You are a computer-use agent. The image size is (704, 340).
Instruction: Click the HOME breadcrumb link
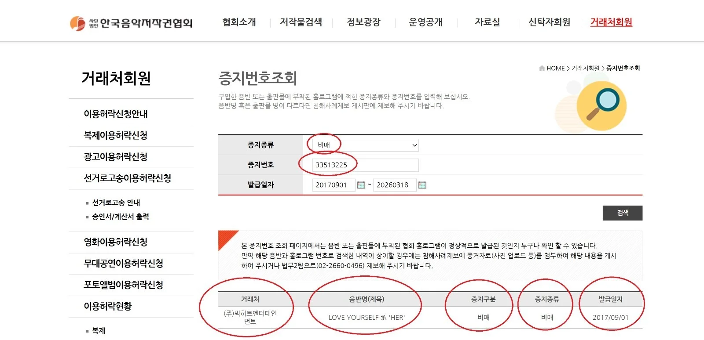[x=555, y=69]
